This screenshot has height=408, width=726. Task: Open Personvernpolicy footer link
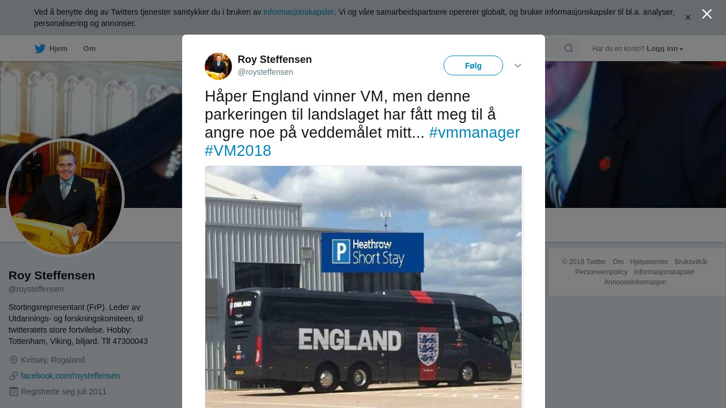[601, 272]
